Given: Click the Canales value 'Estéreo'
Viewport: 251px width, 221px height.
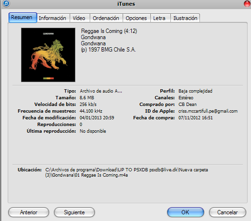Looking at the screenshot, I should [186, 98].
